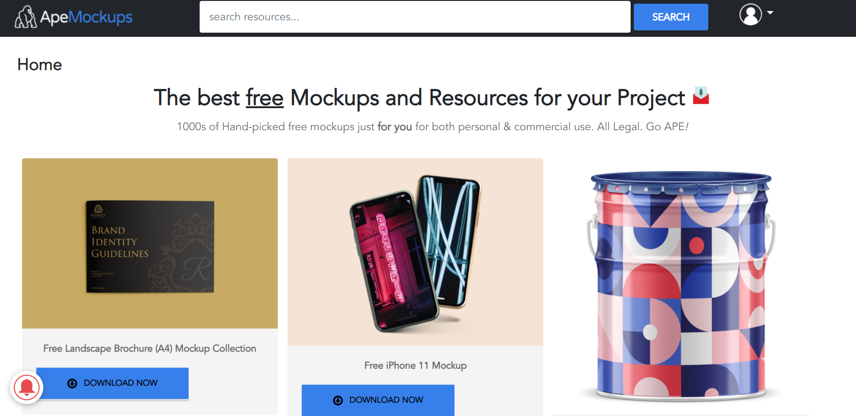The width and height of the screenshot is (856, 416).
Task: Expand the account dropdown caret
Action: pyautogui.click(x=770, y=13)
